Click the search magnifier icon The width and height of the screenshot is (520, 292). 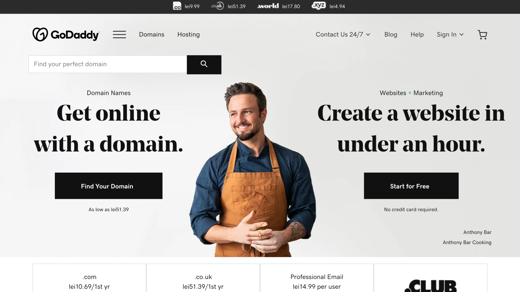204,64
